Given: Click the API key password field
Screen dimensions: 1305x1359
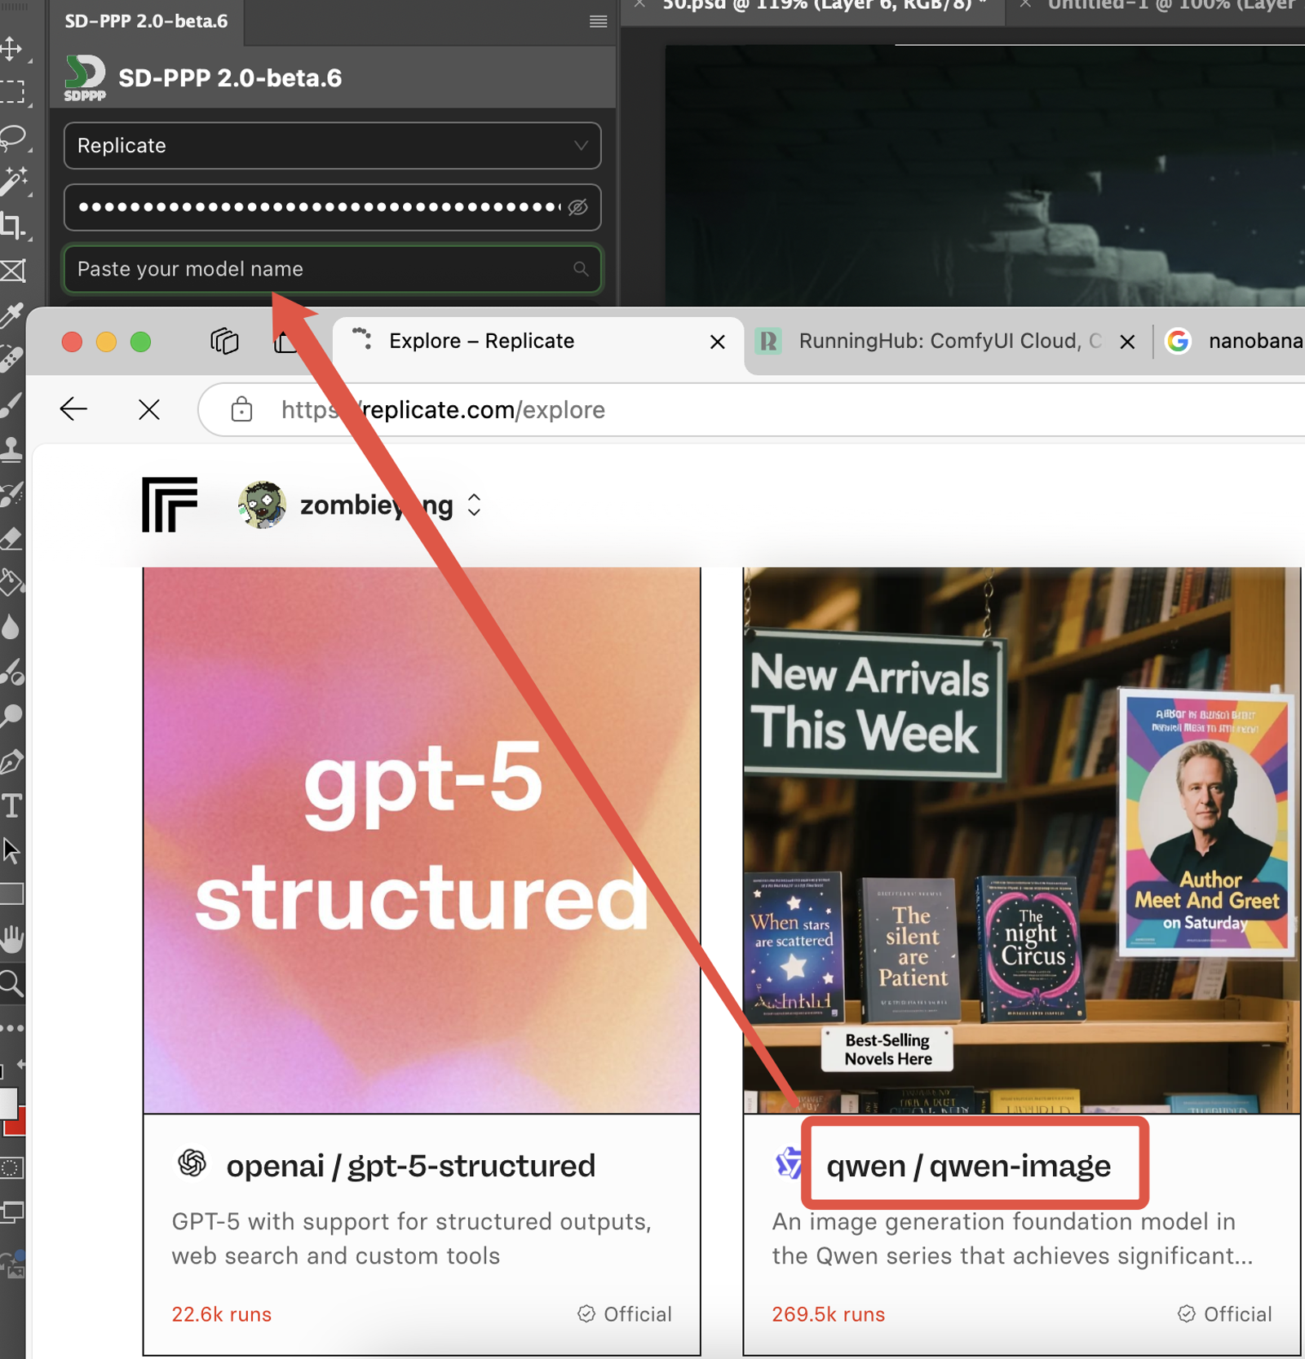Looking at the screenshot, I should (333, 207).
